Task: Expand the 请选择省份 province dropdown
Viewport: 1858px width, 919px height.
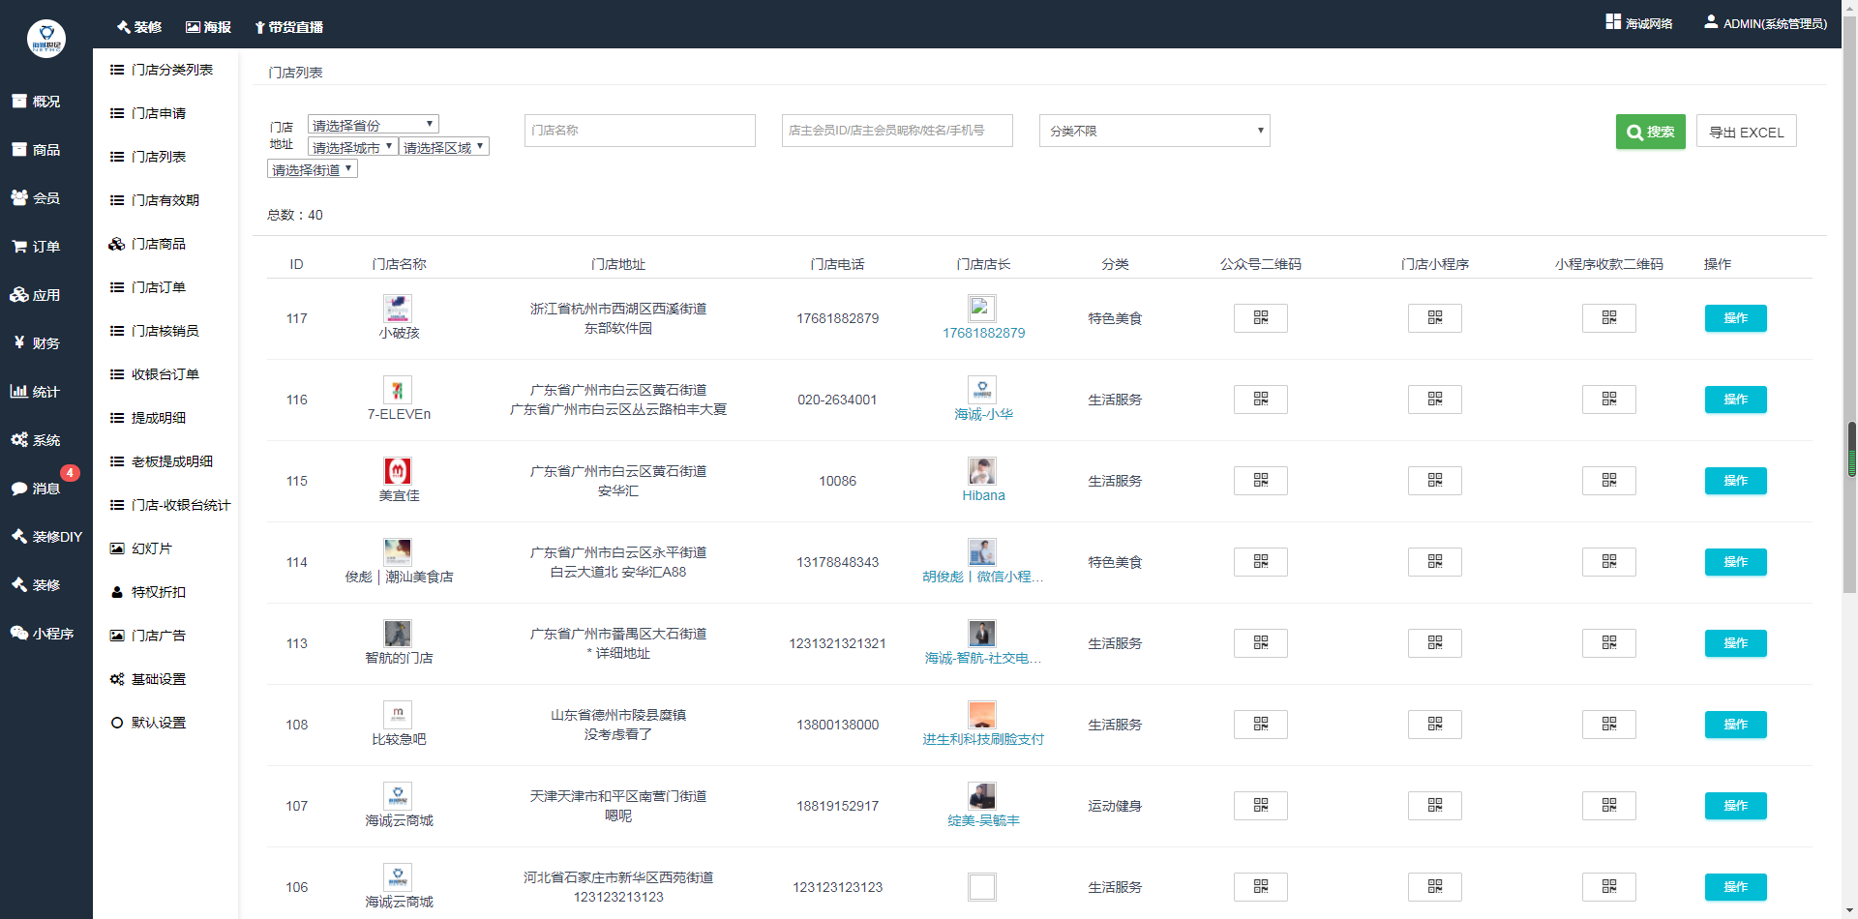Action: tap(373, 125)
